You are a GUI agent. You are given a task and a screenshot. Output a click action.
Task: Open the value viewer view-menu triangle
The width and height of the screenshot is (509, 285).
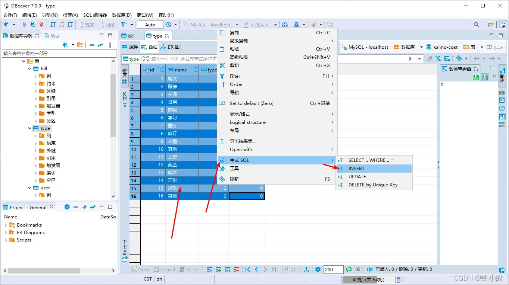(494, 77)
